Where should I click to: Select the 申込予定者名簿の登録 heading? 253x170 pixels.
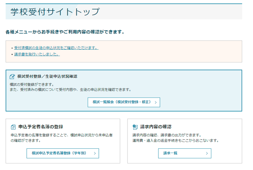[41, 127]
